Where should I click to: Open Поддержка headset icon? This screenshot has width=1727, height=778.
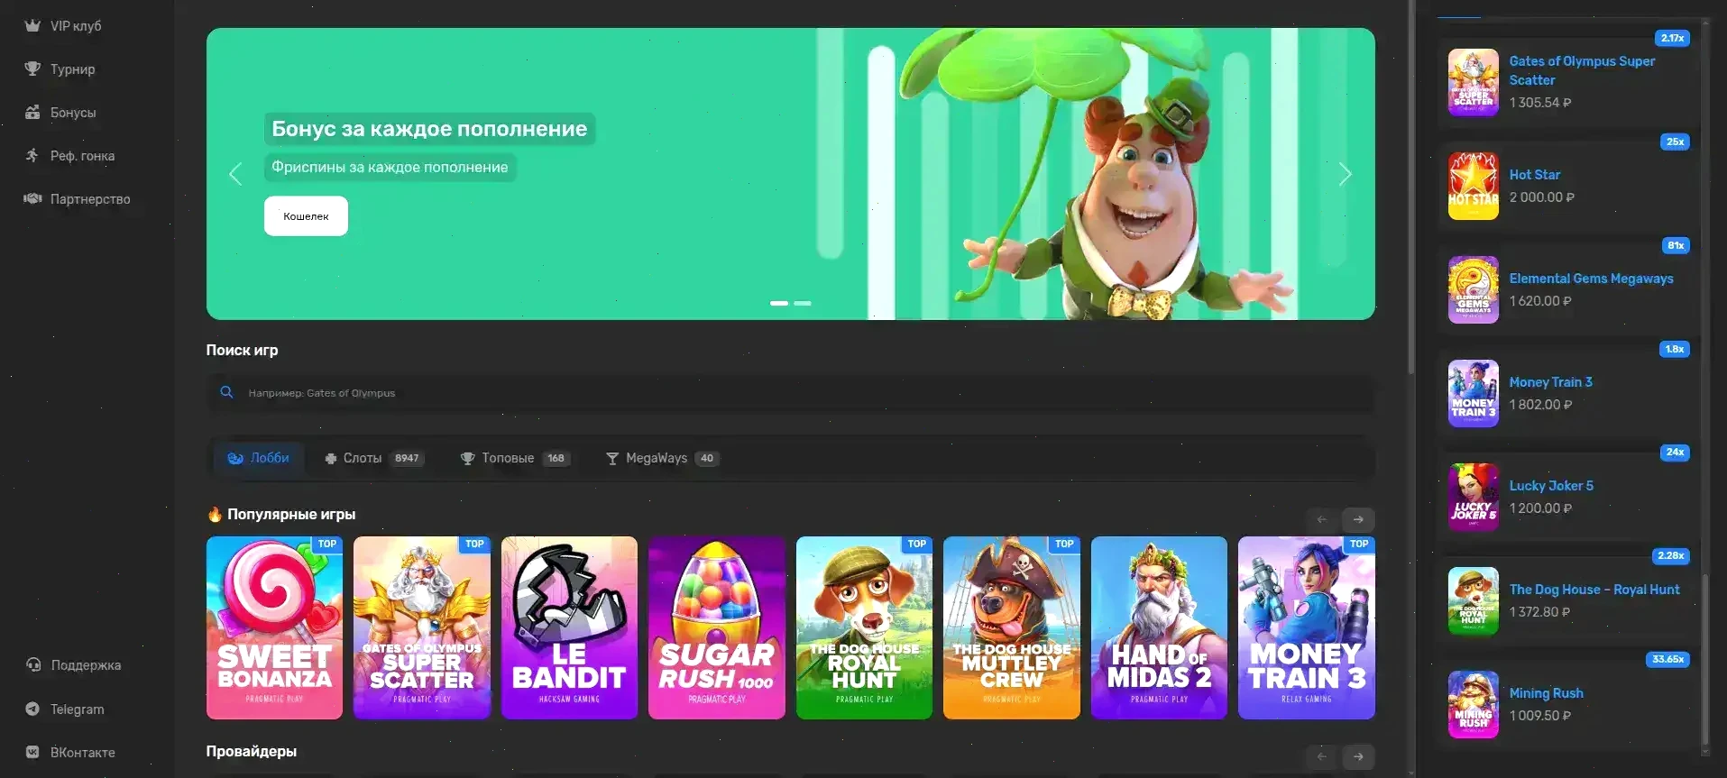click(x=33, y=665)
